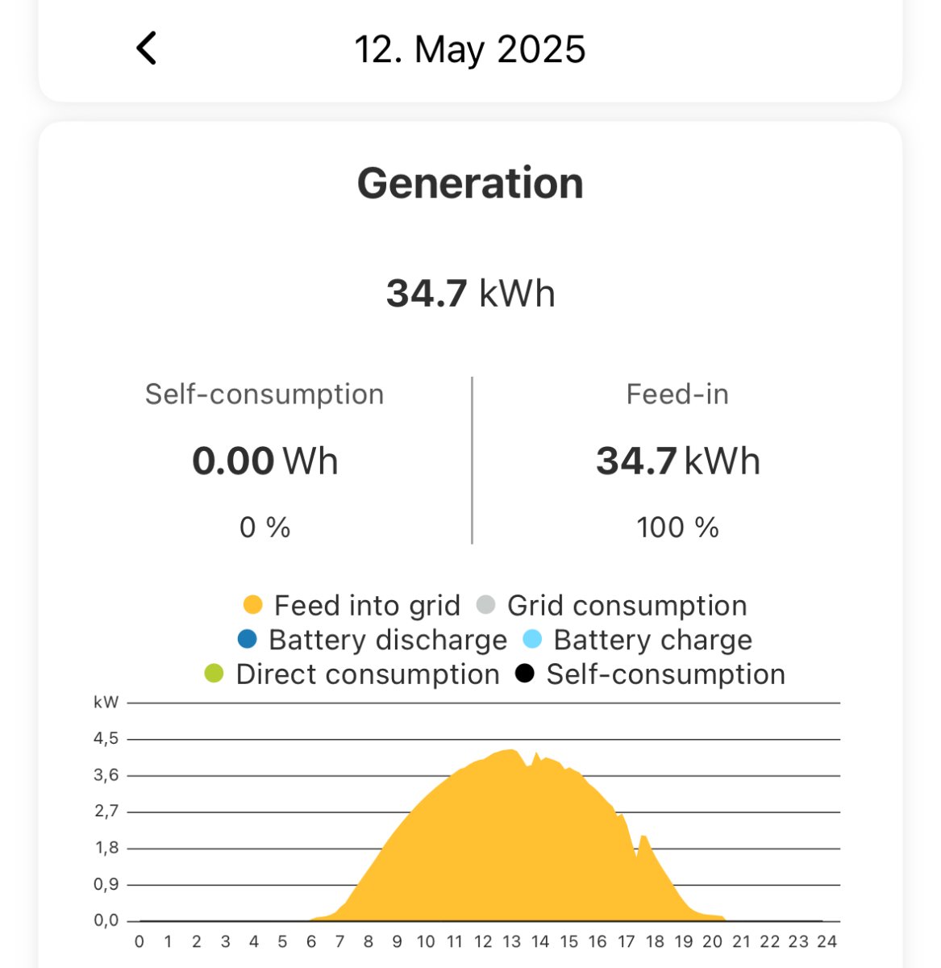Click hour 18 on the chart axis
This screenshot has width=941, height=968.
coord(655,941)
